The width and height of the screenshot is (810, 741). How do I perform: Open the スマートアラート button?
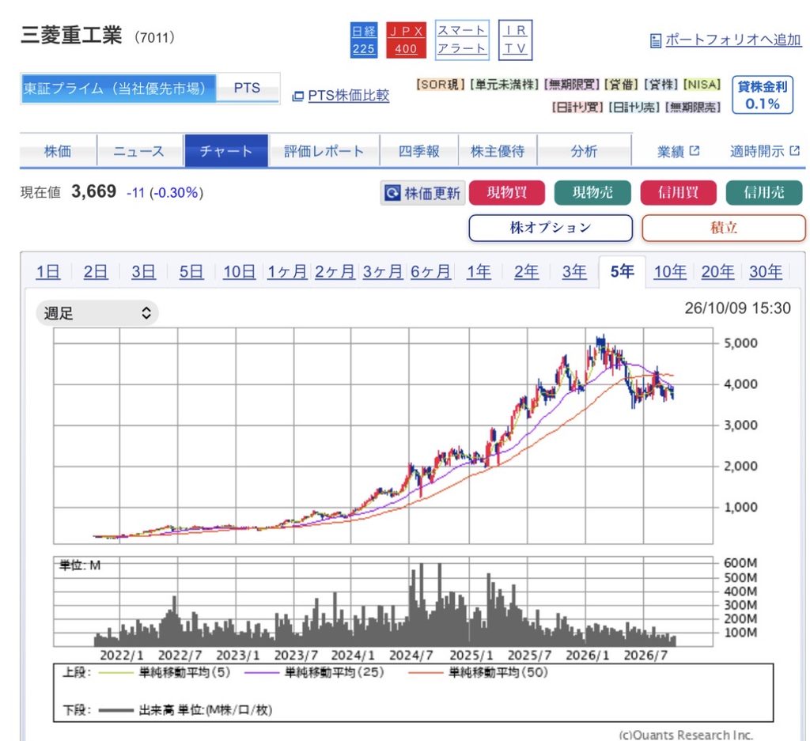[462, 40]
